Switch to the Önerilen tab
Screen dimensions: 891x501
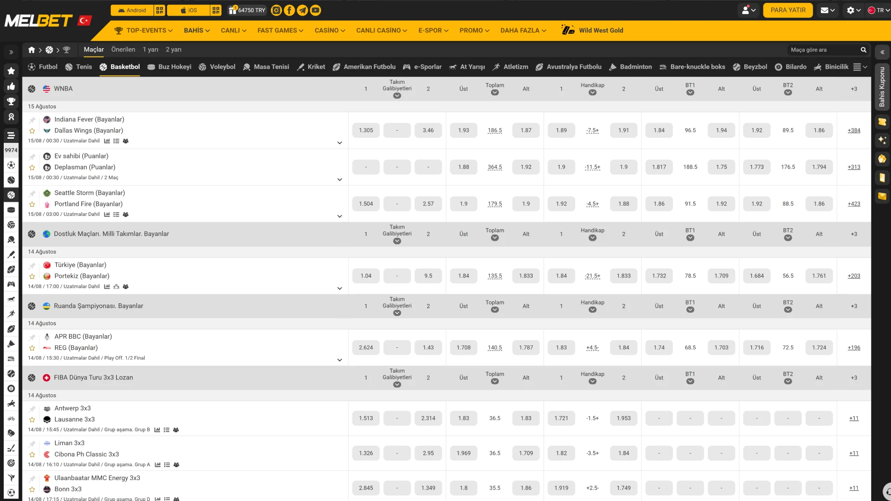(123, 50)
